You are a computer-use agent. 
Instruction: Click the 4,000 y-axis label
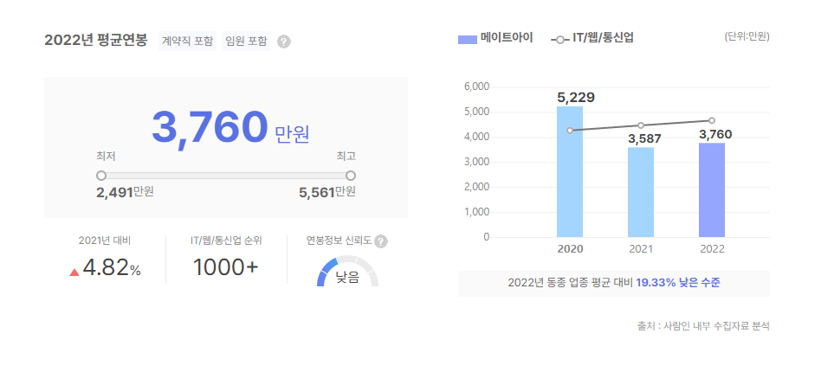476,137
